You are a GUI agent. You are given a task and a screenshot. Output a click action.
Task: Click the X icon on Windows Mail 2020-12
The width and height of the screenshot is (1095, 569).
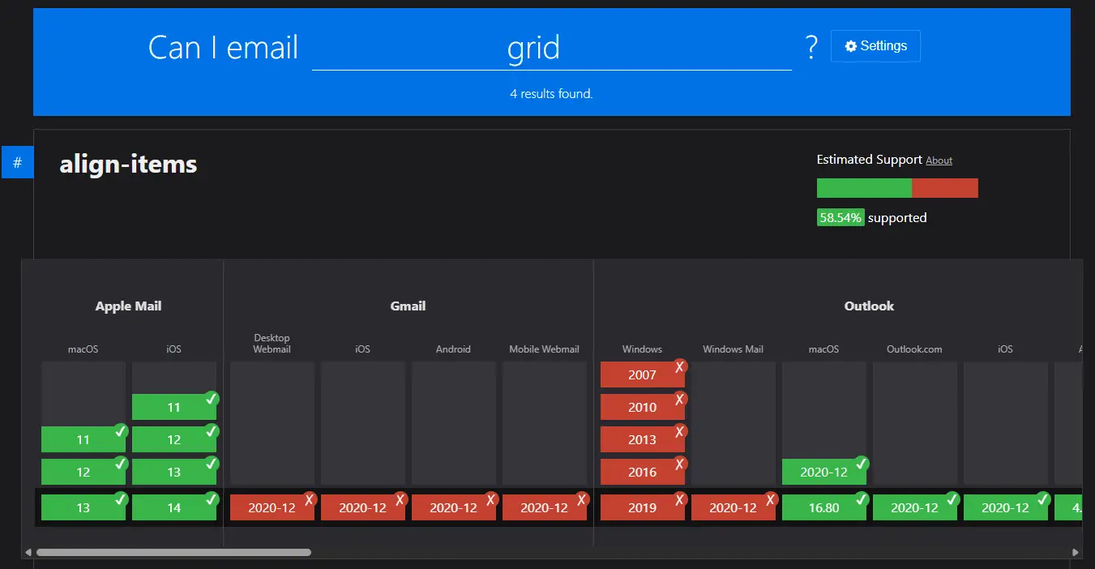coord(771,499)
